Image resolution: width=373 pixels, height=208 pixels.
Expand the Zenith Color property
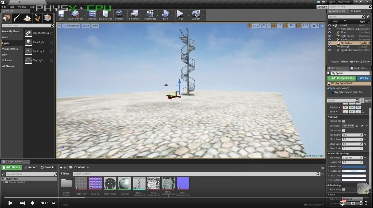coord(328,167)
